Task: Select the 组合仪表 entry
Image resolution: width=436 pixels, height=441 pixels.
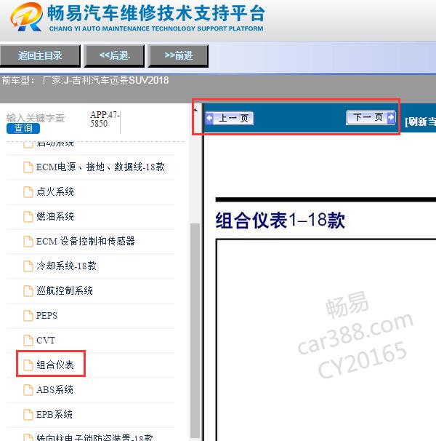Action: pos(55,365)
